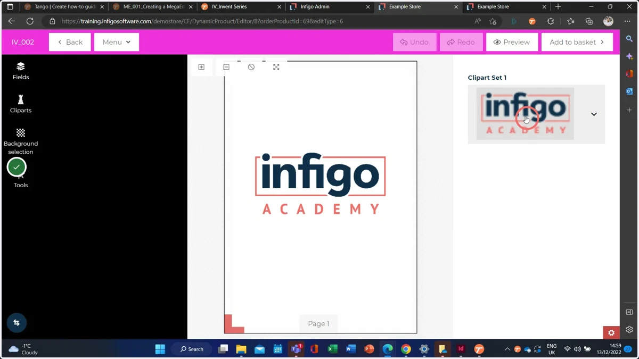Click the plus icon in Edge sidebar
This screenshot has width=639, height=359.
(629, 110)
